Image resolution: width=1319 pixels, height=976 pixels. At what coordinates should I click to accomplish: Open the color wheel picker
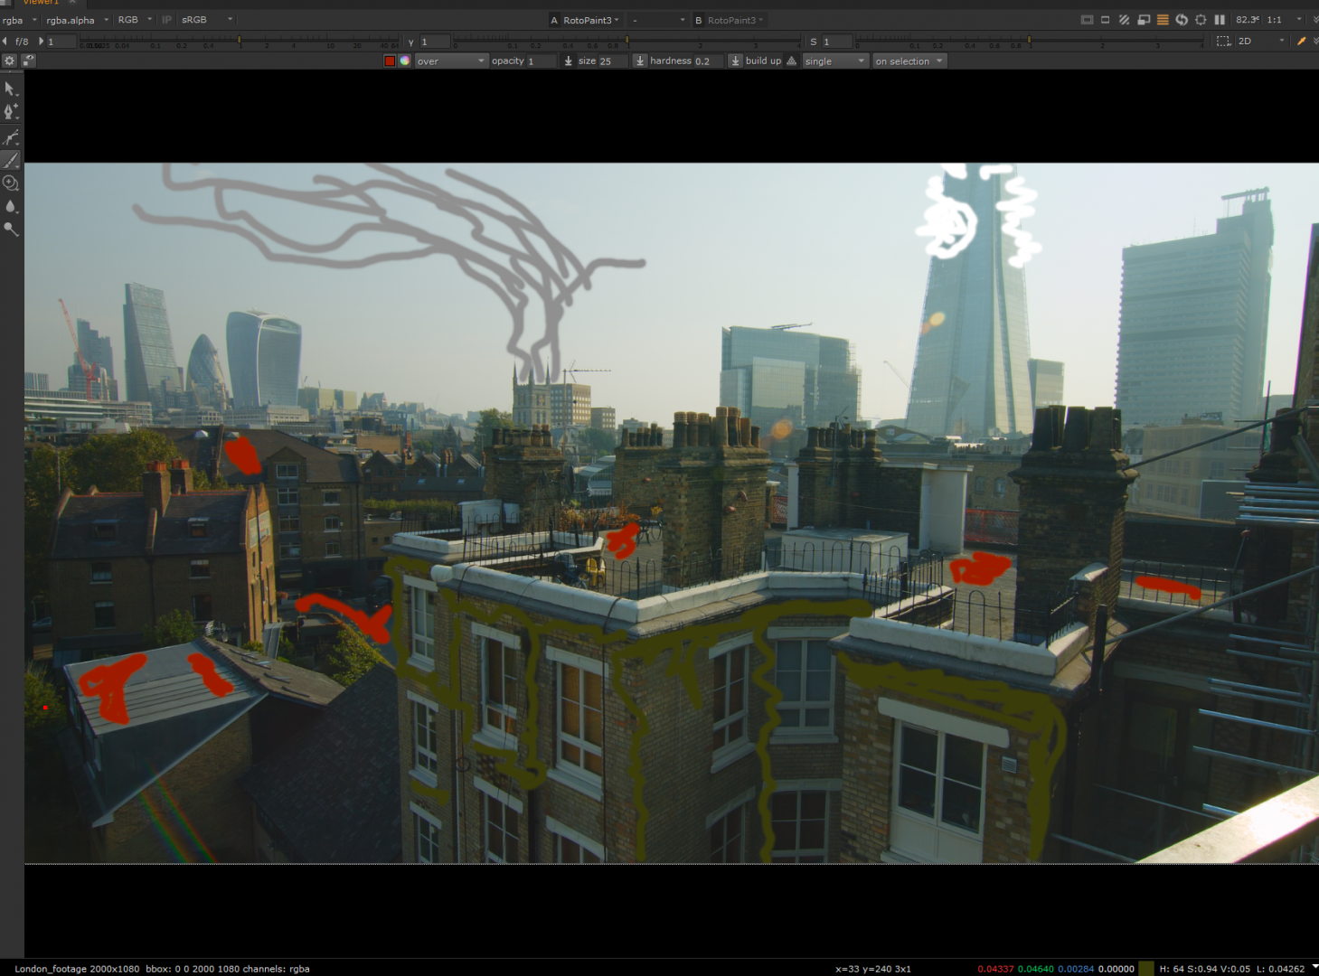pos(404,61)
